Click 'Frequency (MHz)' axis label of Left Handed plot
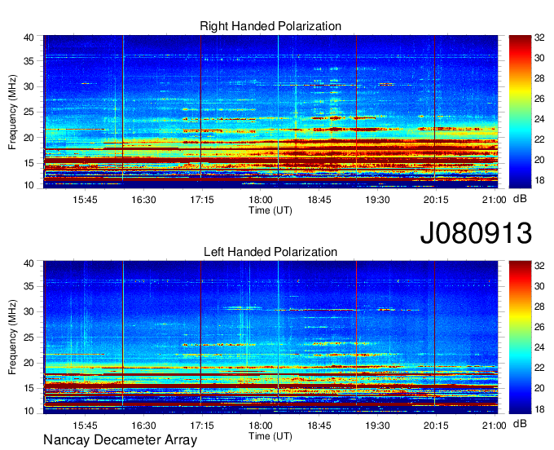554x450 pixels. pos(12,337)
